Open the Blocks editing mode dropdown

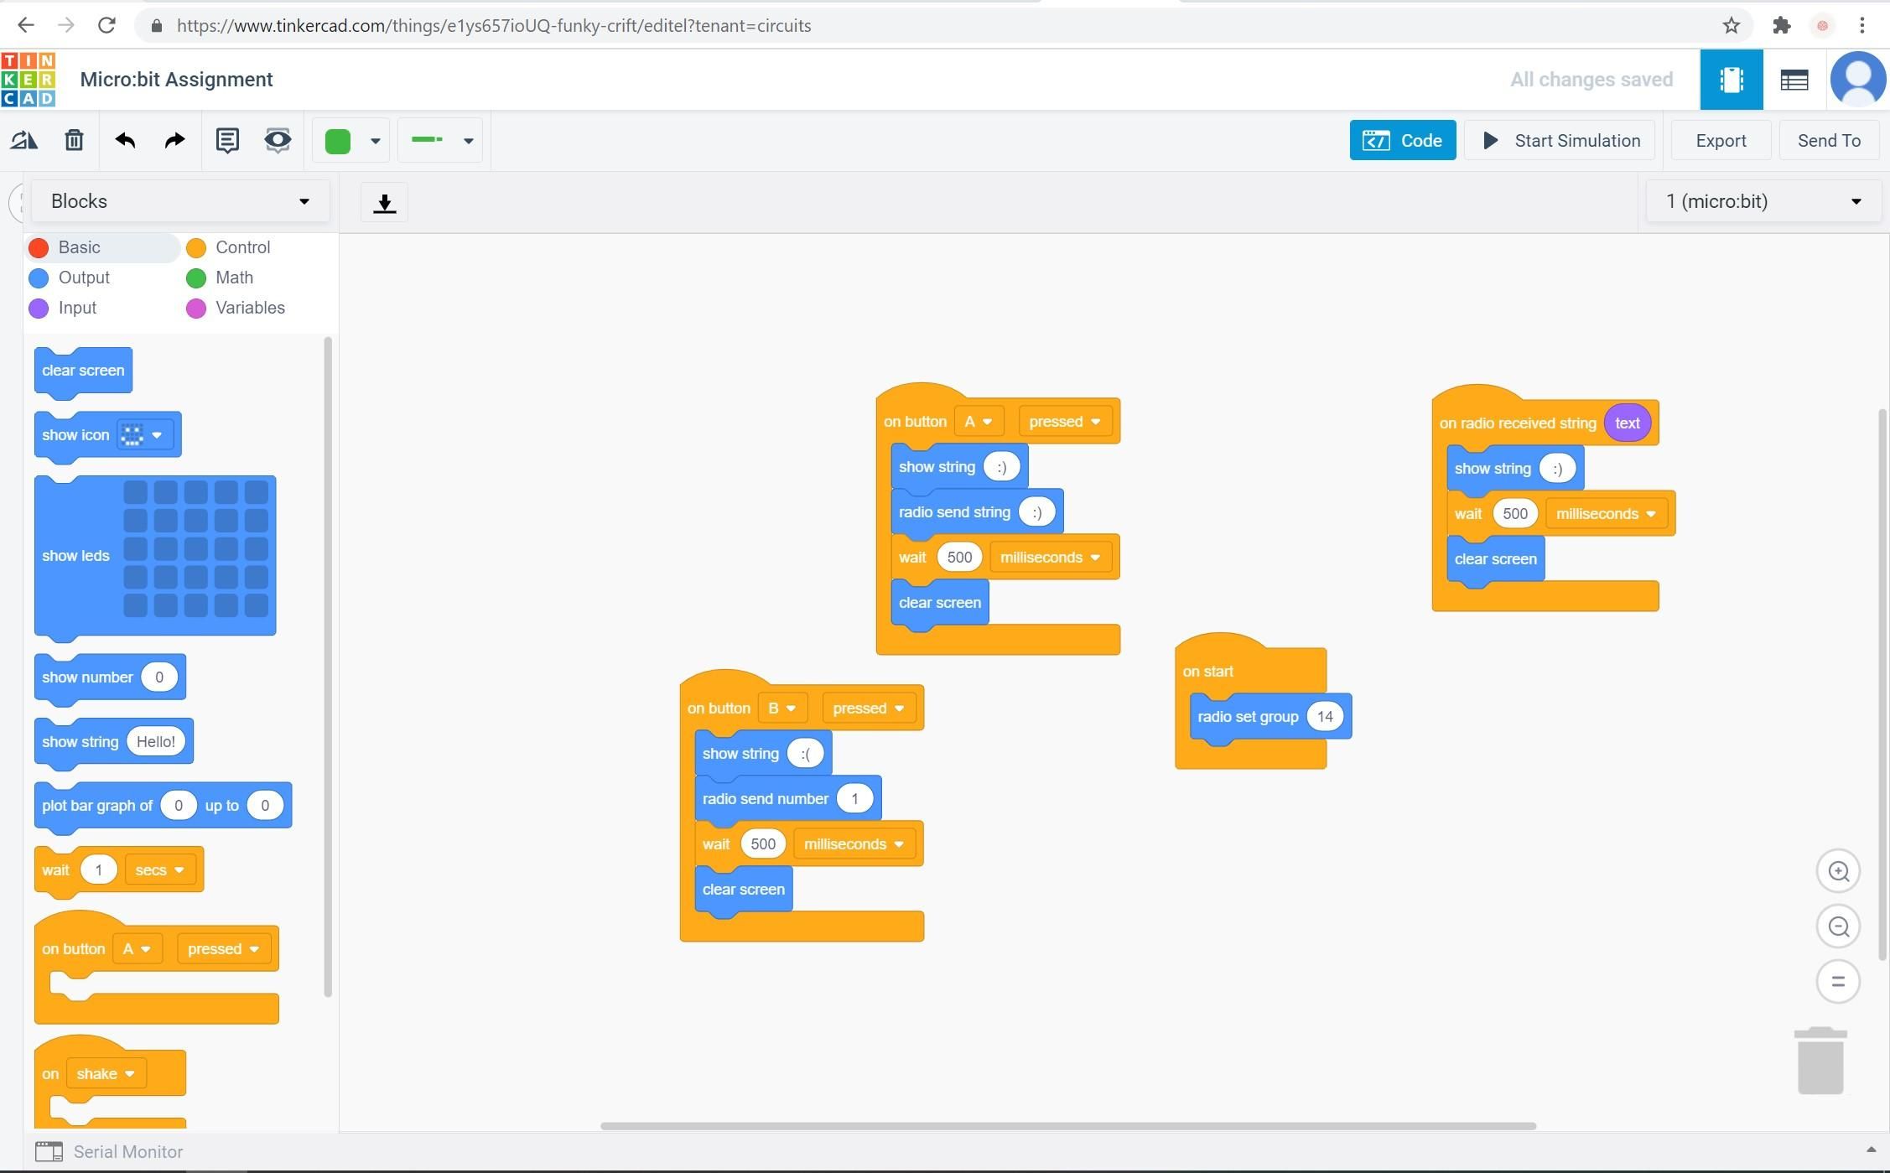179,201
